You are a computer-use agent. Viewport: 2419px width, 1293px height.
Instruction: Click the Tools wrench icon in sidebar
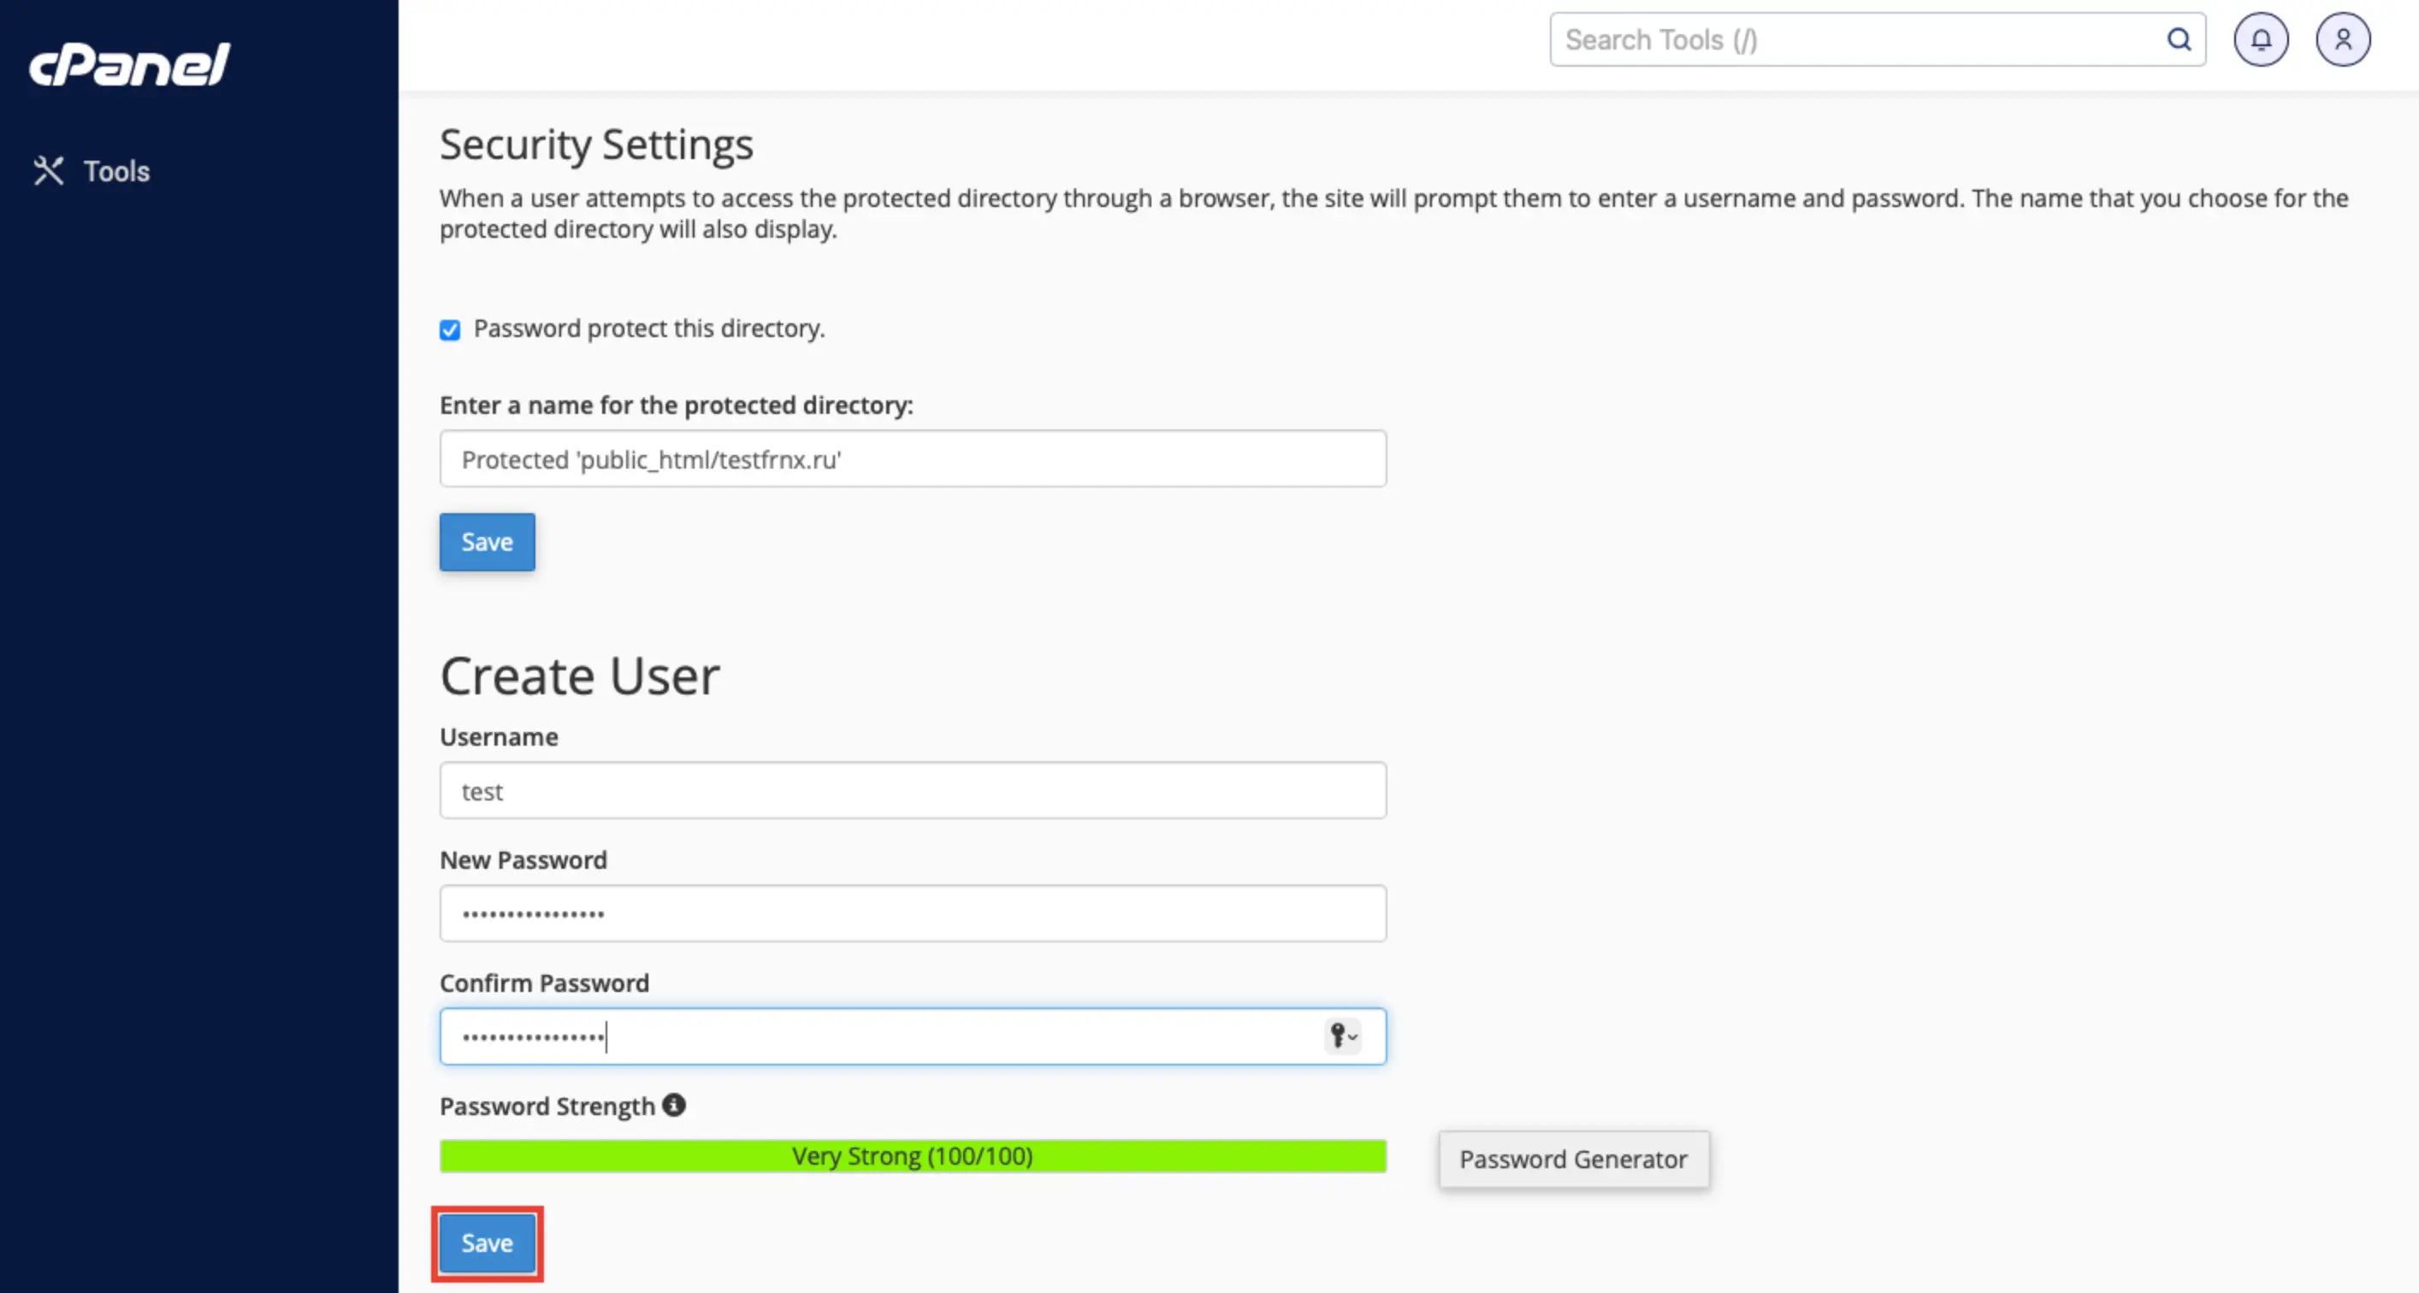pyautogui.click(x=48, y=171)
